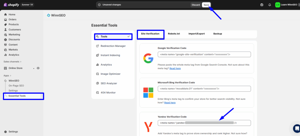
Task: Open the LW account avatar menu
Action: coord(277,5)
